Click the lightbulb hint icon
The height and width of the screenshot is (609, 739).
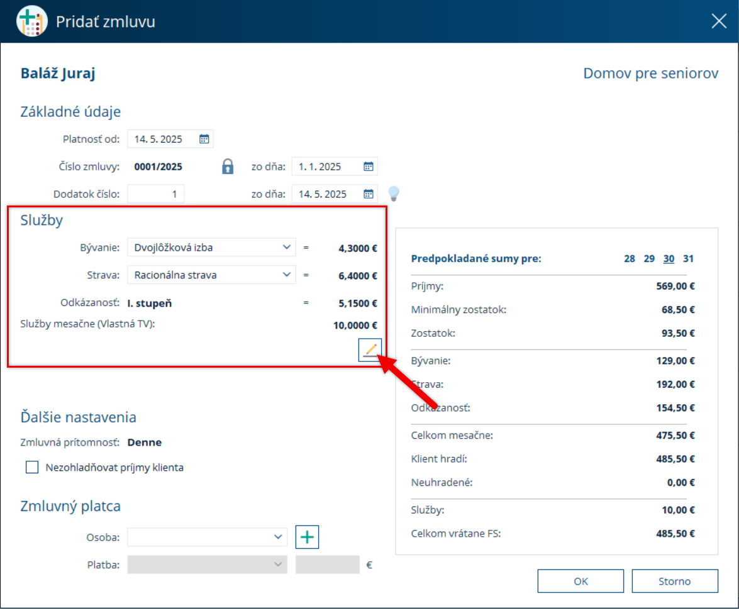tap(394, 193)
